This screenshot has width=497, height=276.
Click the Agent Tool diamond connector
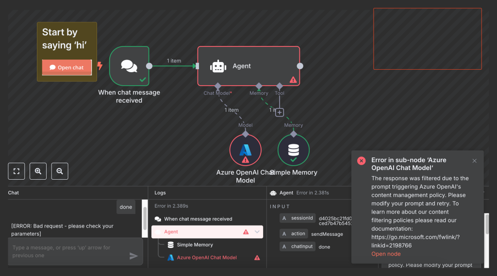point(279,86)
